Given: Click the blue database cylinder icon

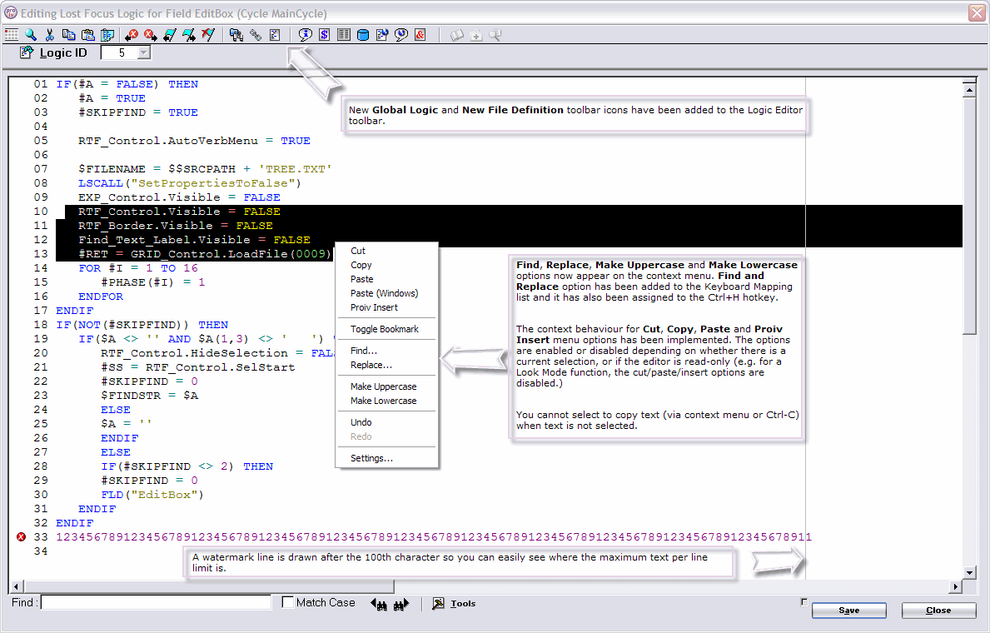Looking at the screenshot, I should 363,35.
